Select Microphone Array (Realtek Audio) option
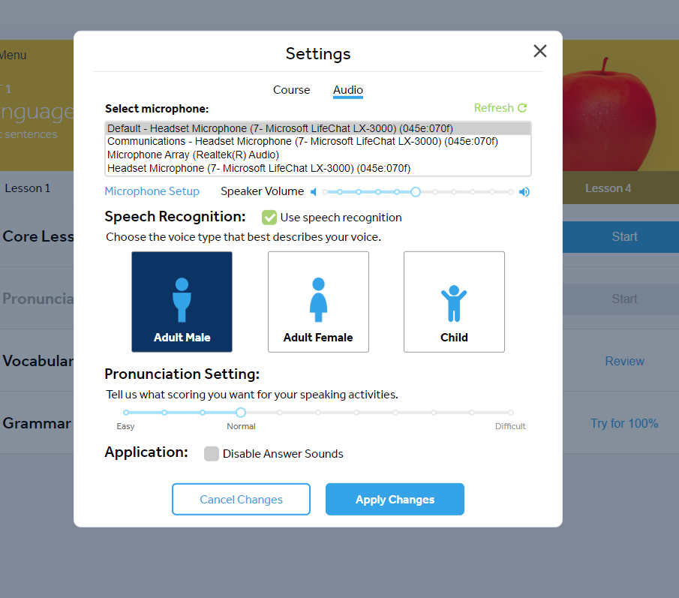Screen dimensions: 679x598 point(182,155)
